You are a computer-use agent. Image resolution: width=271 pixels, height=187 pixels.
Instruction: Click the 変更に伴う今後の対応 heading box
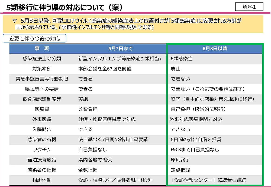point(34,38)
